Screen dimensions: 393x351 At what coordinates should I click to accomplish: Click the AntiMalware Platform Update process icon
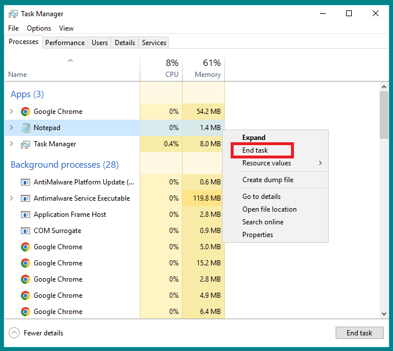[x=26, y=182]
